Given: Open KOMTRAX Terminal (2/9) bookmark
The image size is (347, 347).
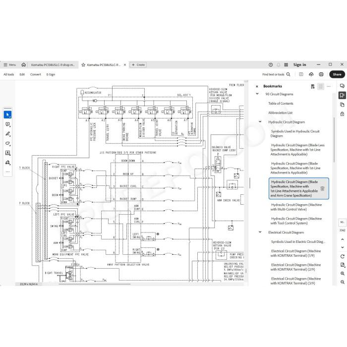Looking at the screenshot, I should tap(295, 267).
